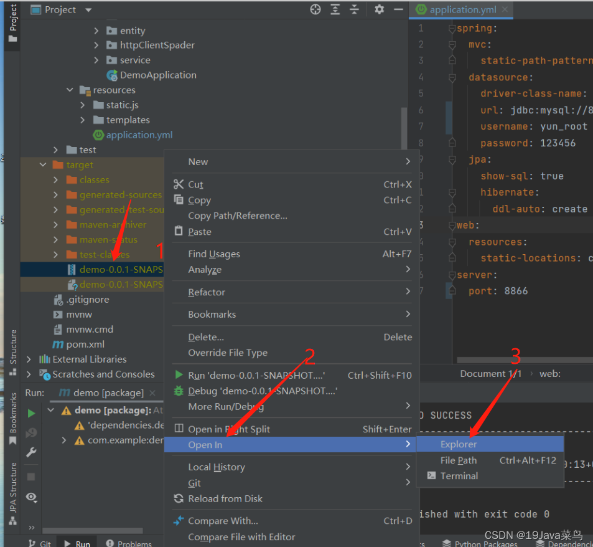Fold the spring block in editor gutter
Image resolution: width=593 pixels, height=547 pixels.
(x=452, y=29)
